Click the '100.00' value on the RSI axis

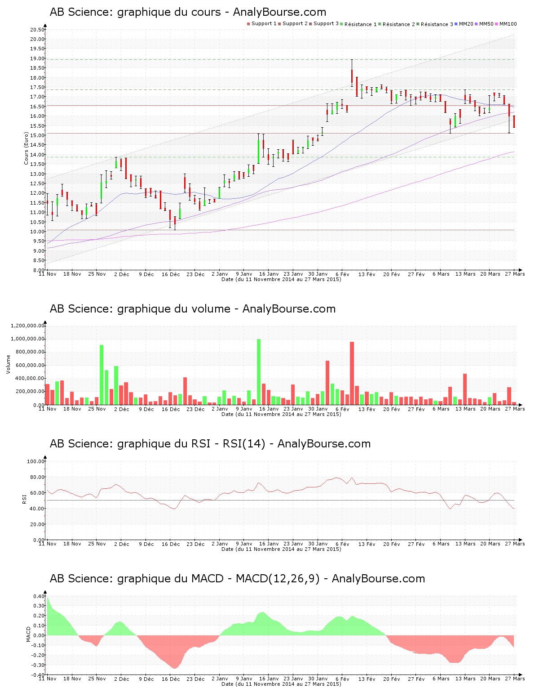36,461
